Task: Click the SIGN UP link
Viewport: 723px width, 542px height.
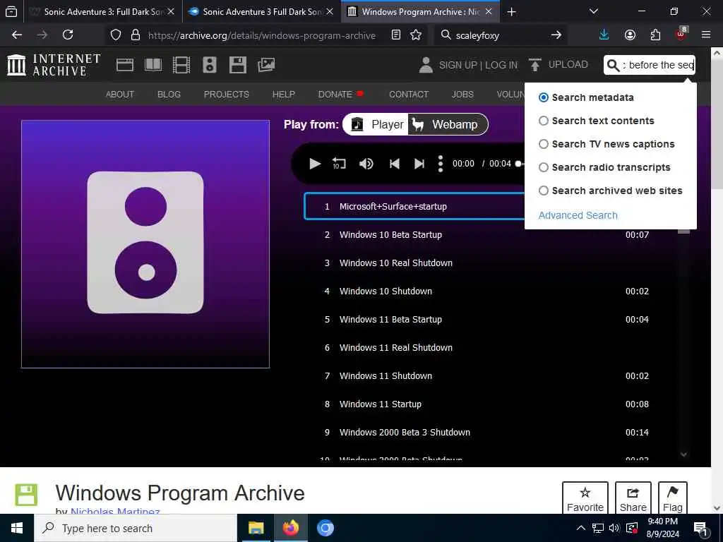Action: [x=458, y=65]
